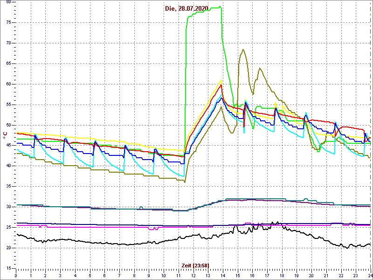Click hour 13 on the time axis
The width and height of the screenshot is (373, 280).
click(208, 275)
